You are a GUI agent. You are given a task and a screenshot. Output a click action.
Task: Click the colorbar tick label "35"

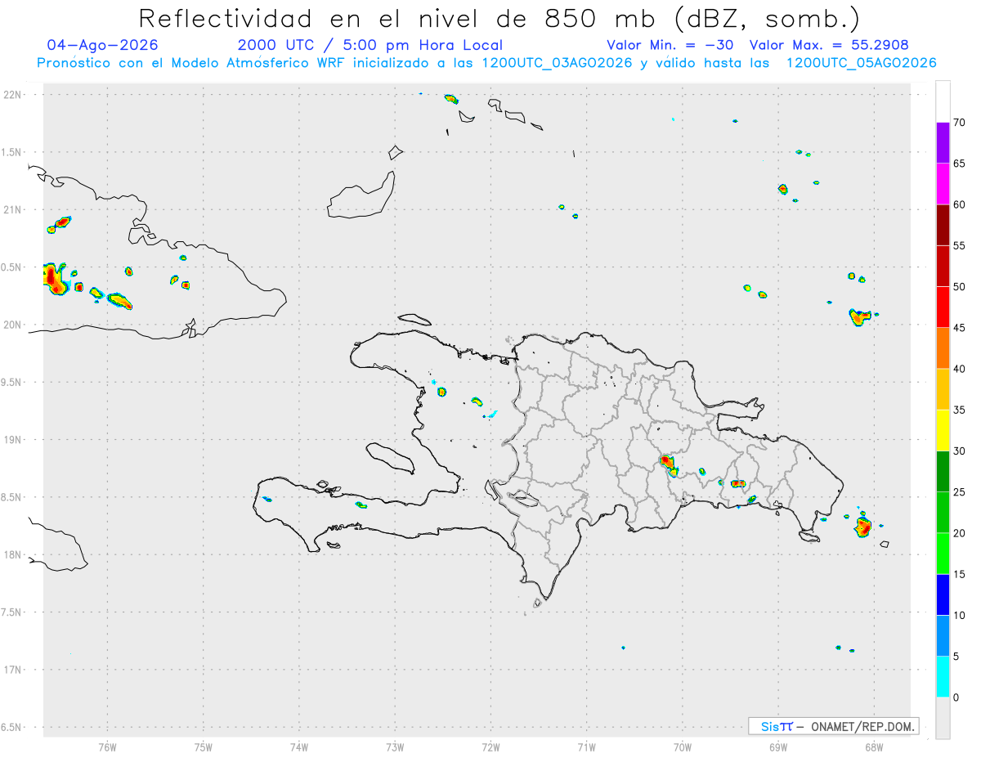960,410
